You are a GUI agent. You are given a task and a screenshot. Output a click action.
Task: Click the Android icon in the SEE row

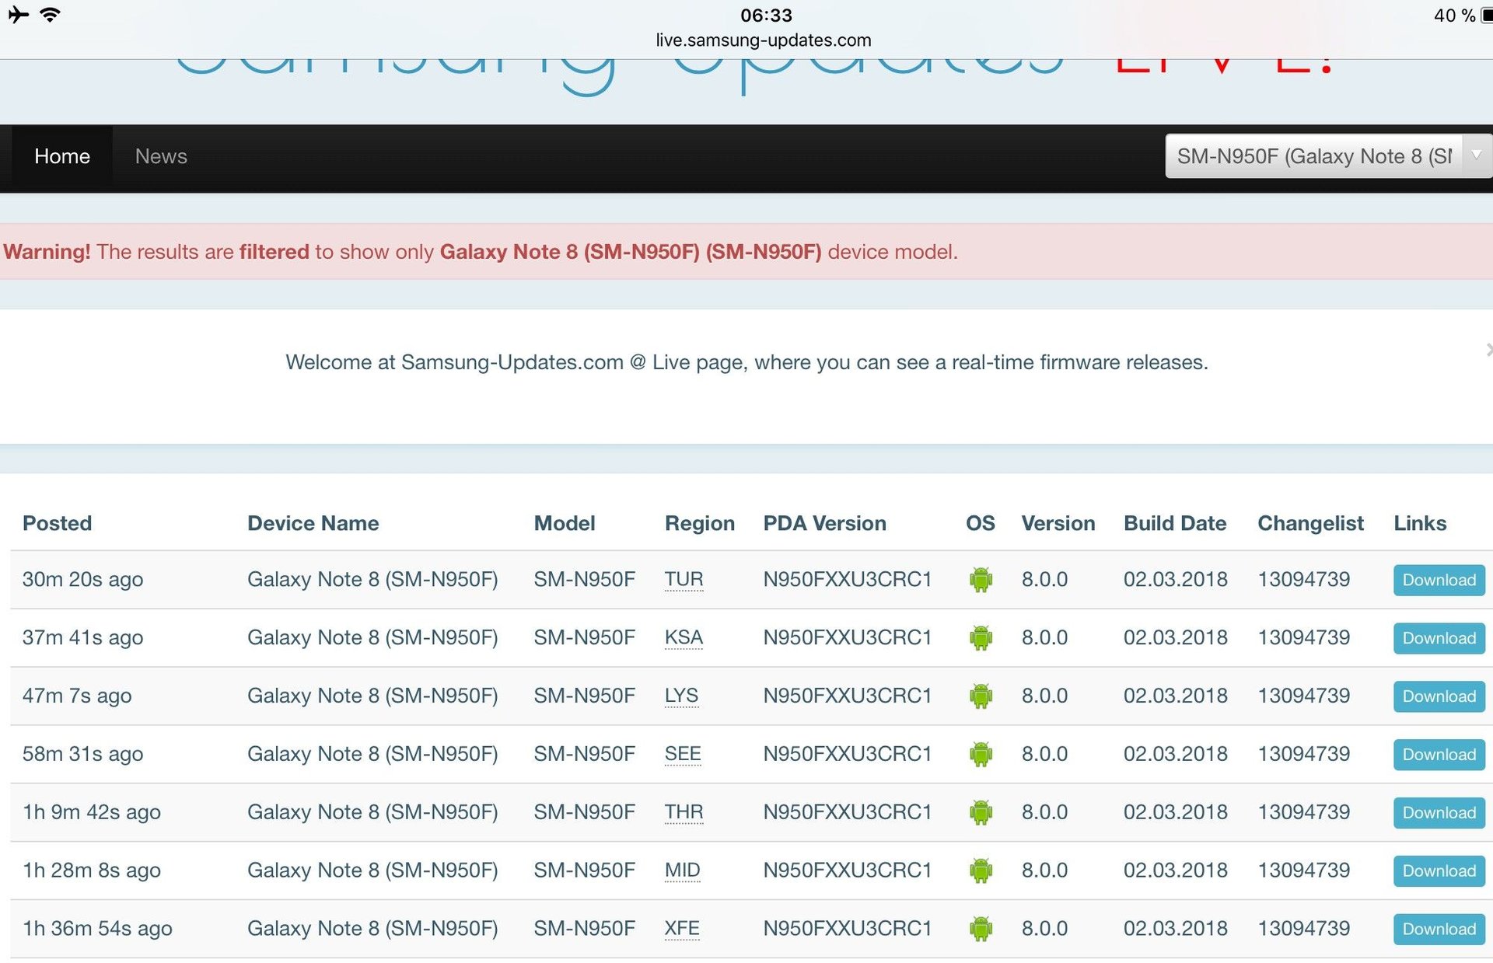[x=981, y=755]
